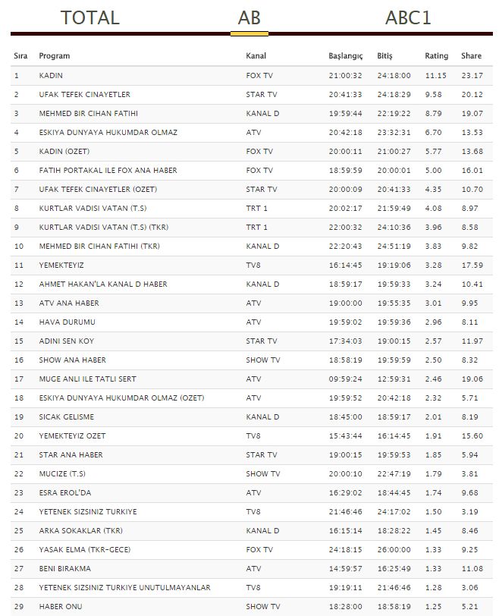Select UFAK TEFEK CINAYETLER in row 2
This screenshot has height=616, width=502.
(84, 94)
